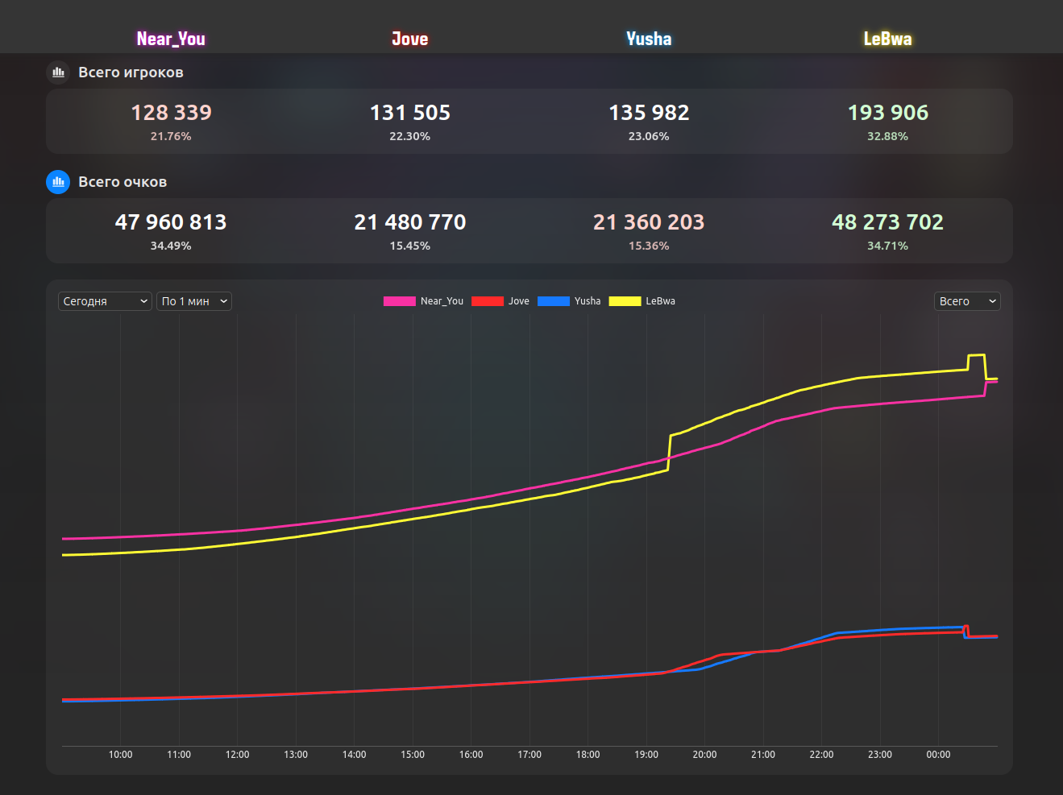Image resolution: width=1063 pixels, height=795 pixels.
Task: Click the gray chart icon beside Всего игроков
Action: [58, 72]
